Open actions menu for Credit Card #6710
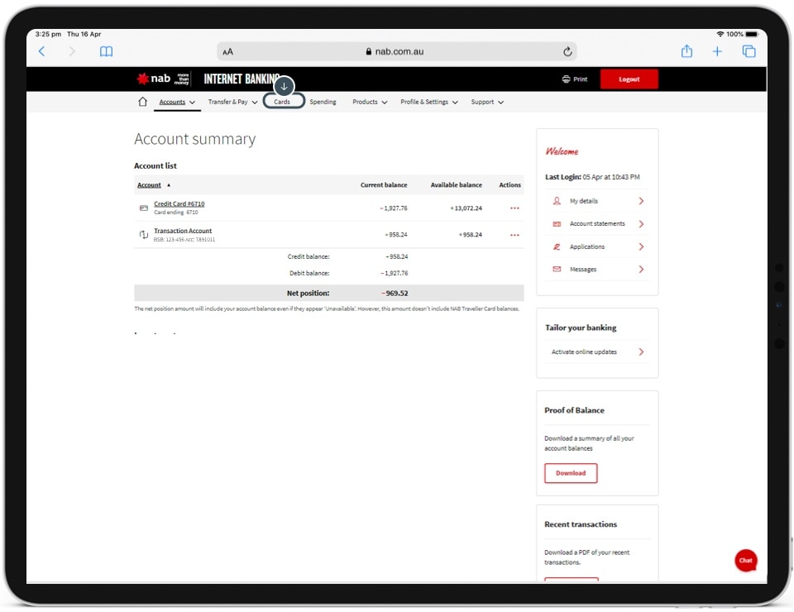This screenshot has width=794, height=612. point(514,208)
